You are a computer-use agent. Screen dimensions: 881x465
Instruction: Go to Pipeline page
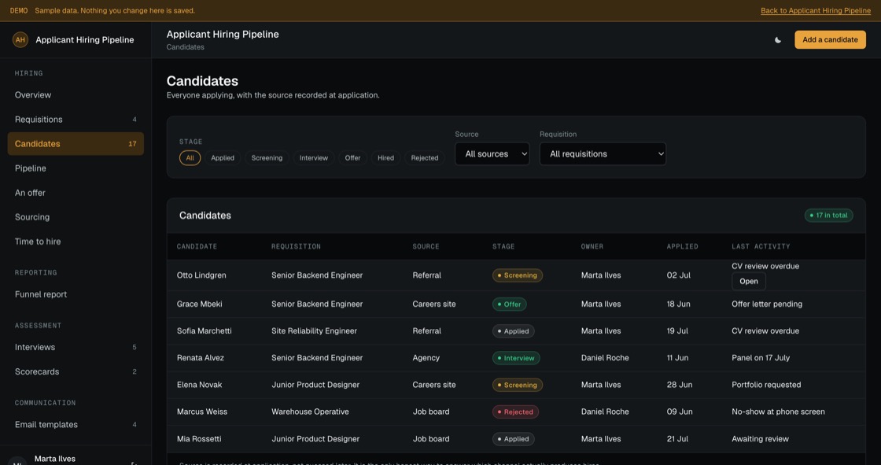click(76, 168)
